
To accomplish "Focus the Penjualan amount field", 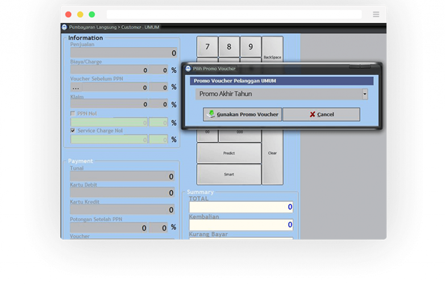I will [x=124, y=53].
